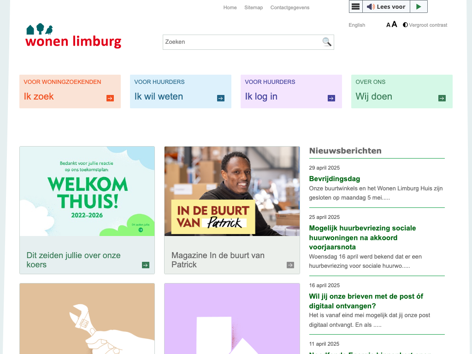
Task: Open the Sitemap menu link
Action: tap(254, 7)
